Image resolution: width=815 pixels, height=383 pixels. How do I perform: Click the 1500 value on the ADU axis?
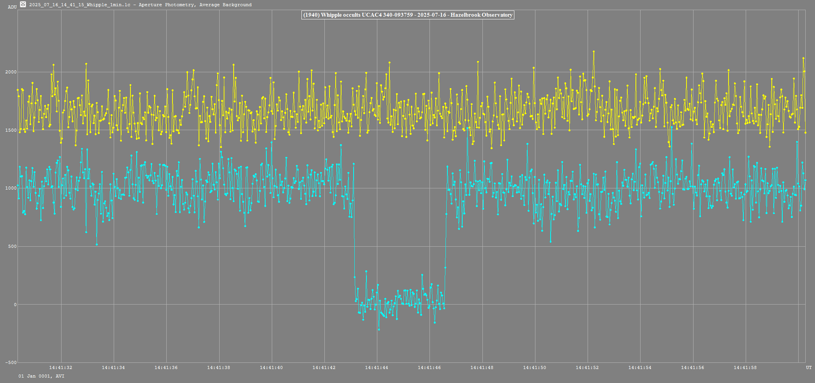tap(11, 130)
